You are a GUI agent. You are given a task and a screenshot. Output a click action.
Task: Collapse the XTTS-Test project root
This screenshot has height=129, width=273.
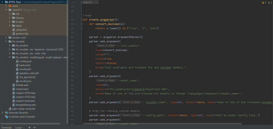2,2
